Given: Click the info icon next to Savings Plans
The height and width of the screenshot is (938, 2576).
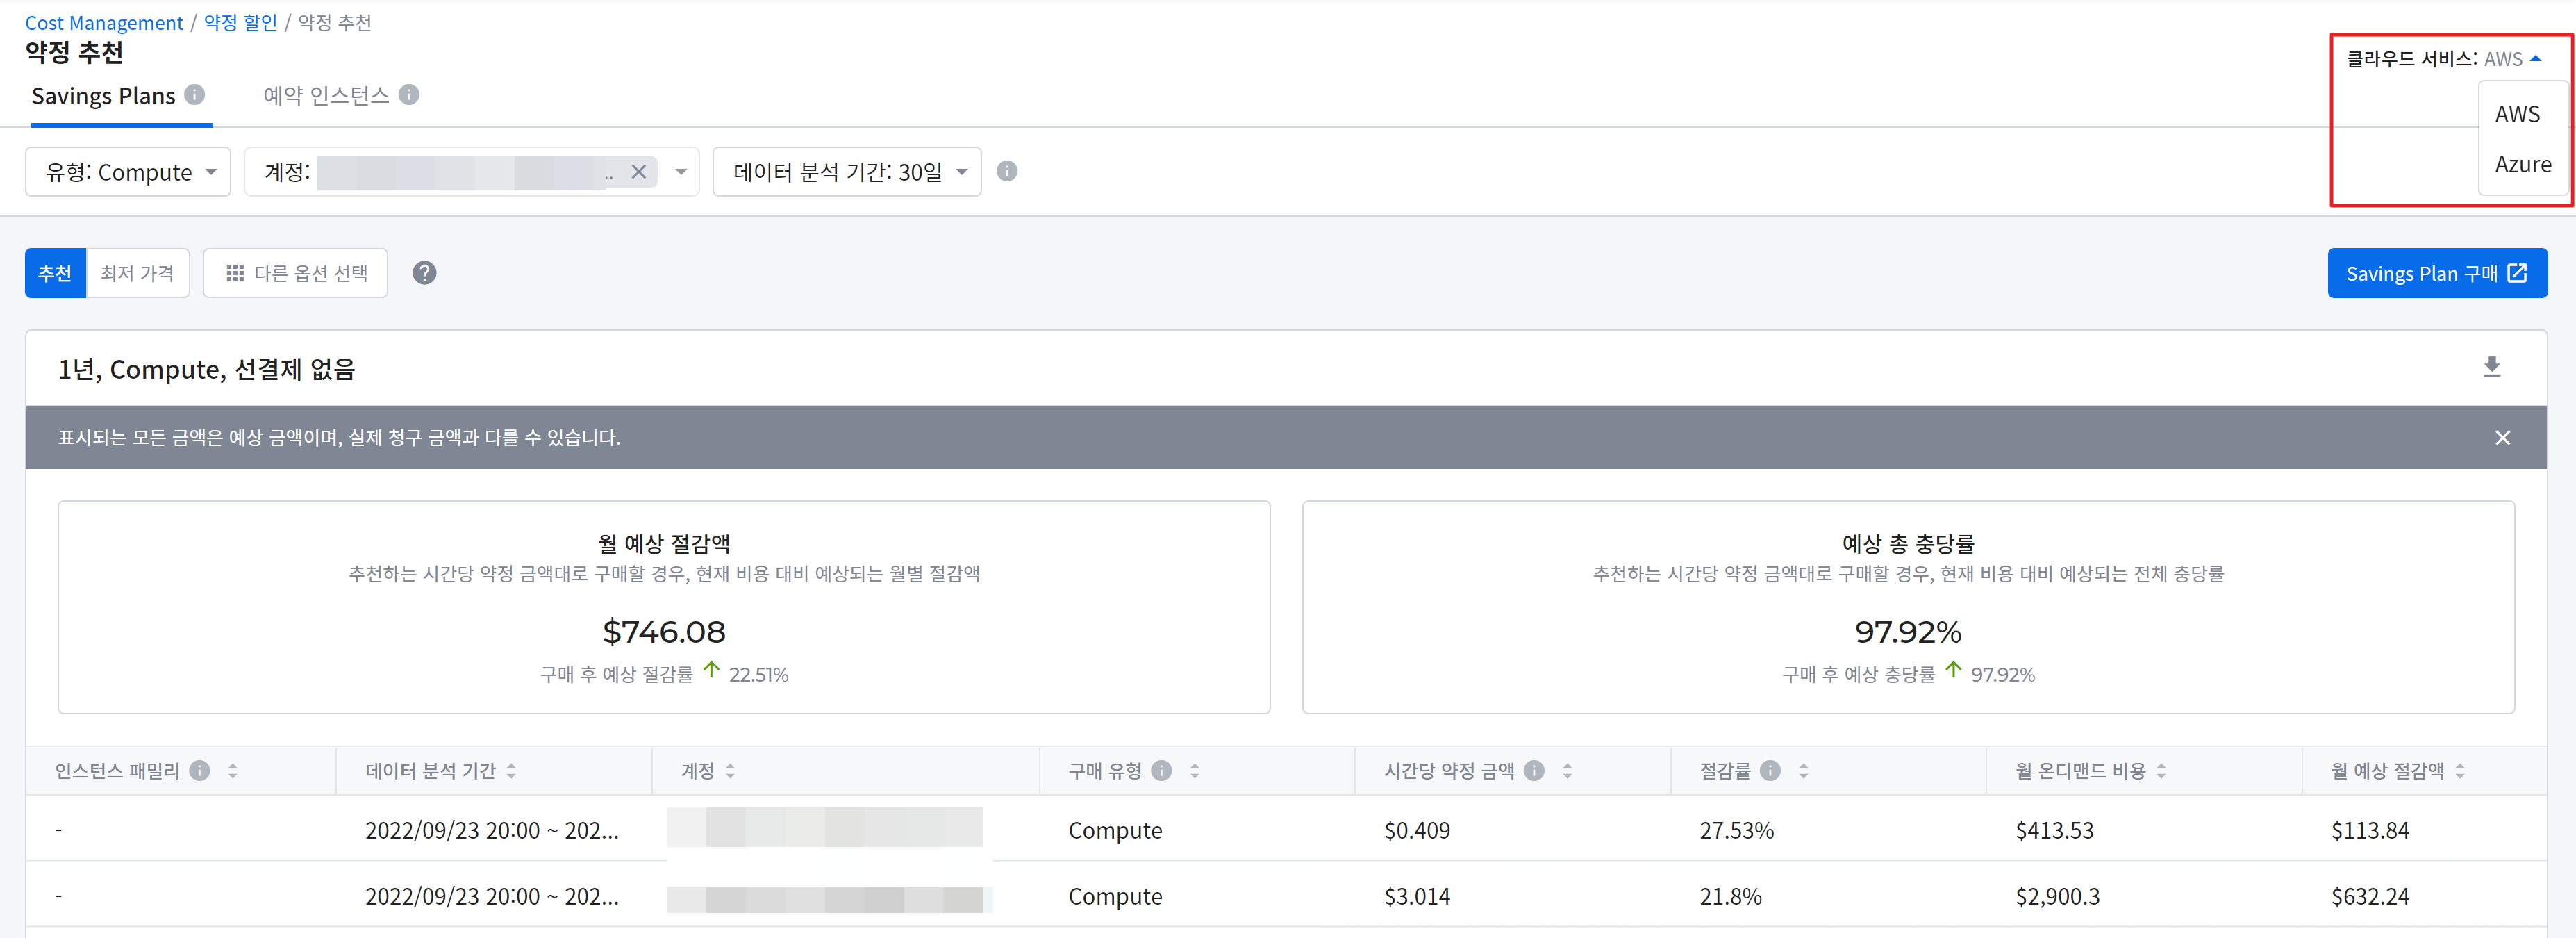Looking at the screenshot, I should click(195, 95).
